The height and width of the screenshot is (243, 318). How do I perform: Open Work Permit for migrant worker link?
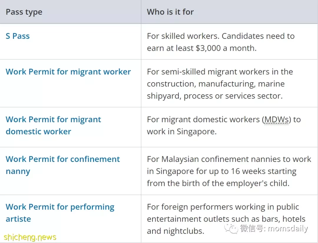[x=68, y=72]
